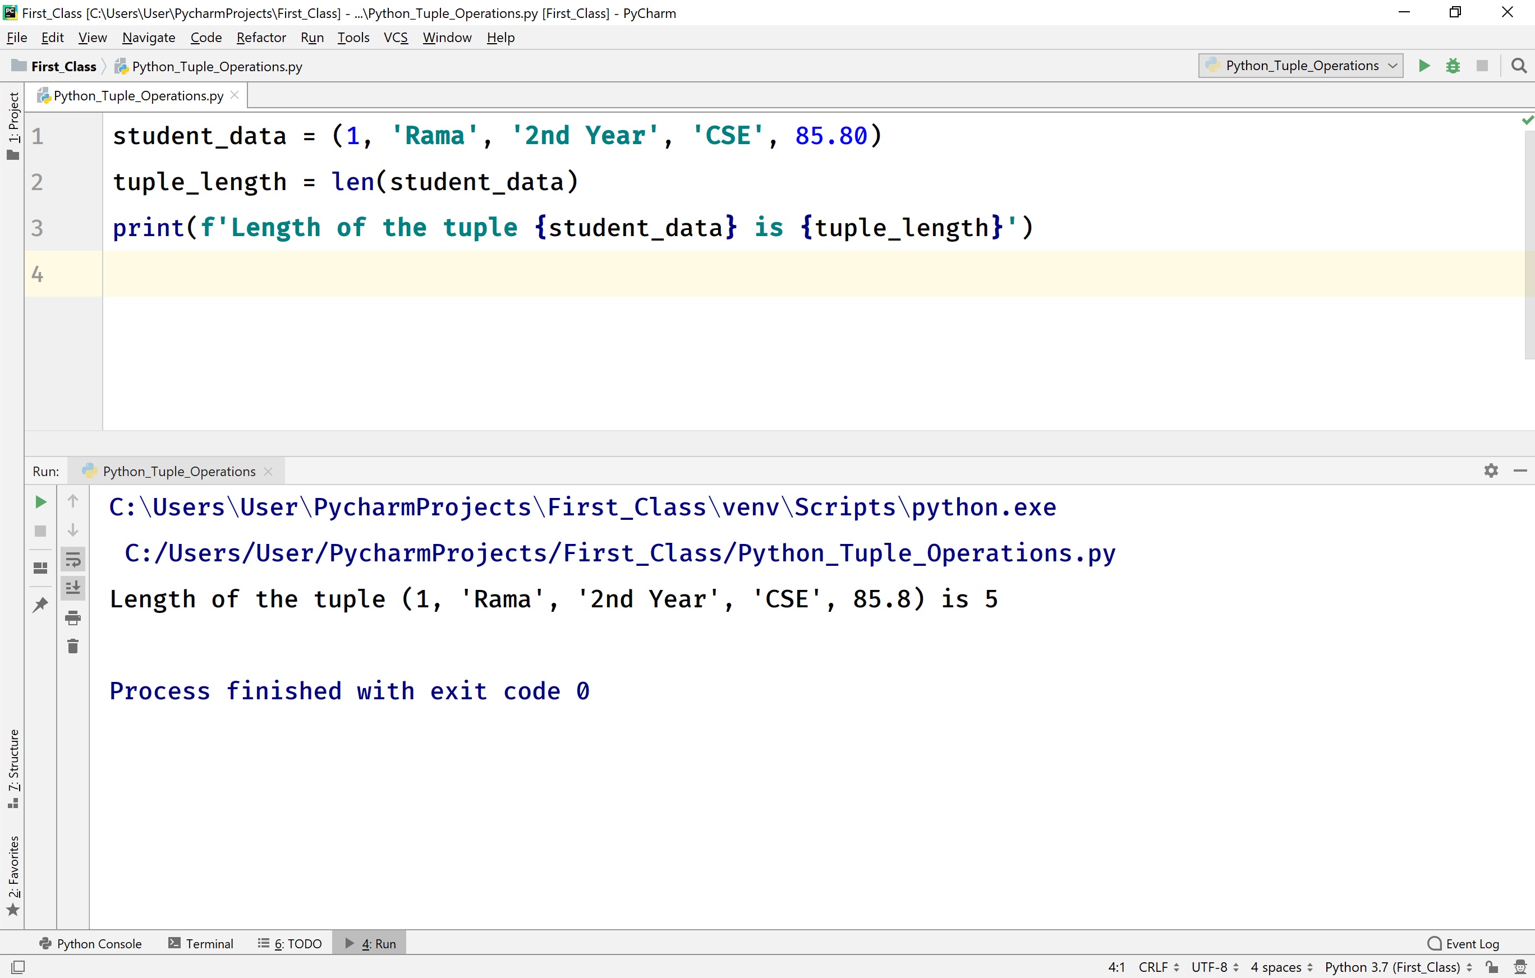Rerun the Python_Tuple_Operations script
The height and width of the screenshot is (978, 1535).
coord(41,501)
